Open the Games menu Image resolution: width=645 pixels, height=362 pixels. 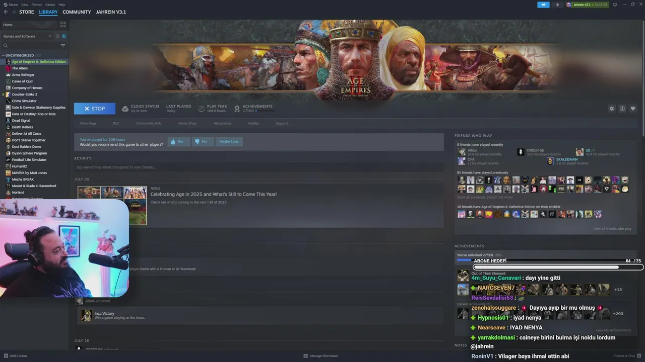(x=50, y=5)
